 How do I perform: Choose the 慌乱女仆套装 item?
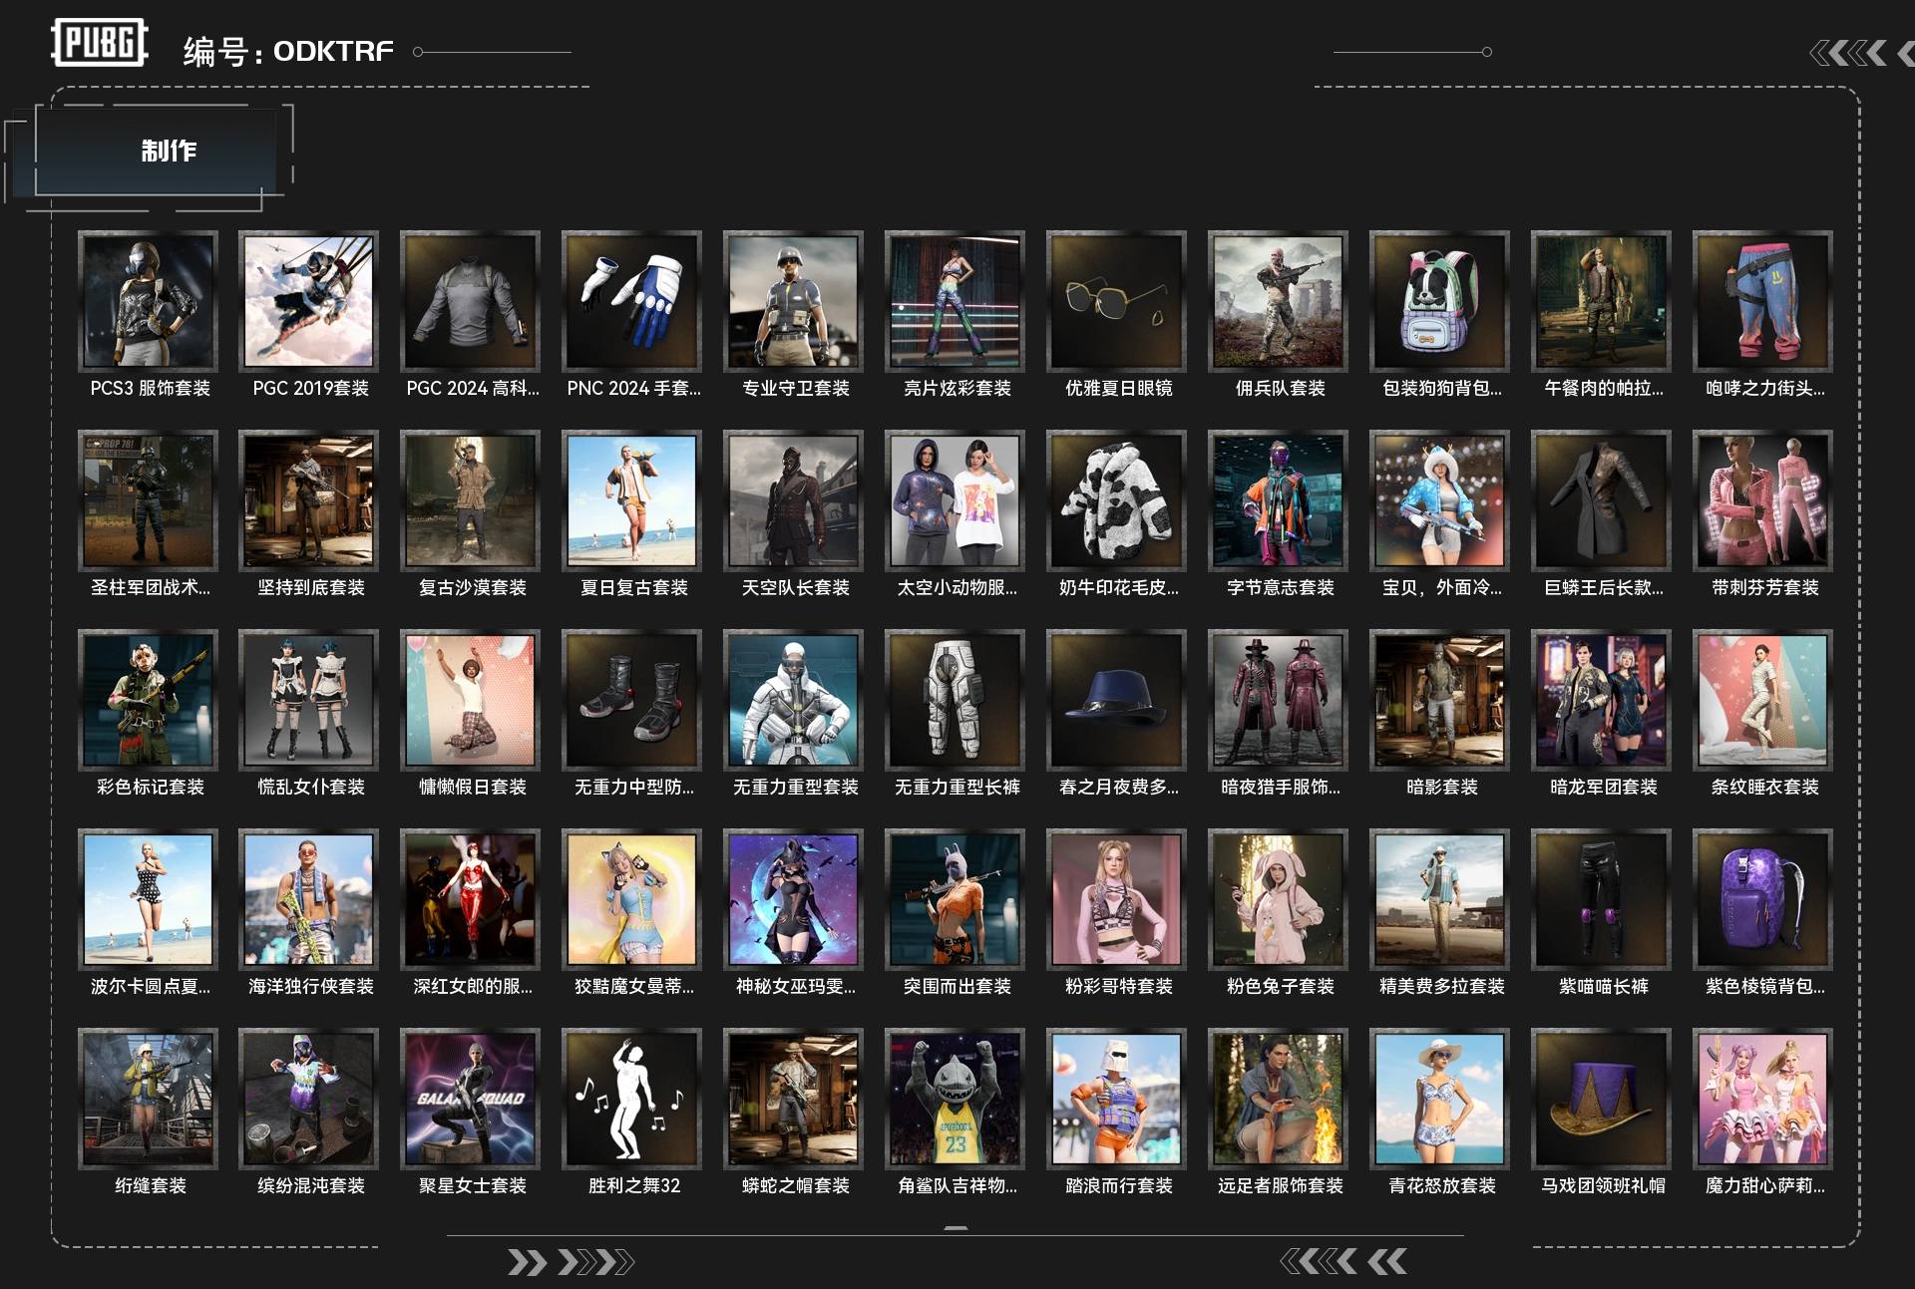tap(309, 700)
